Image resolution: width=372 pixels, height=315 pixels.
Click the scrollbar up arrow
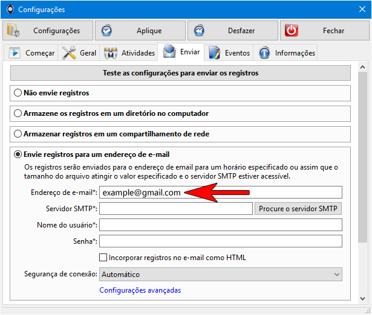tap(362, 67)
